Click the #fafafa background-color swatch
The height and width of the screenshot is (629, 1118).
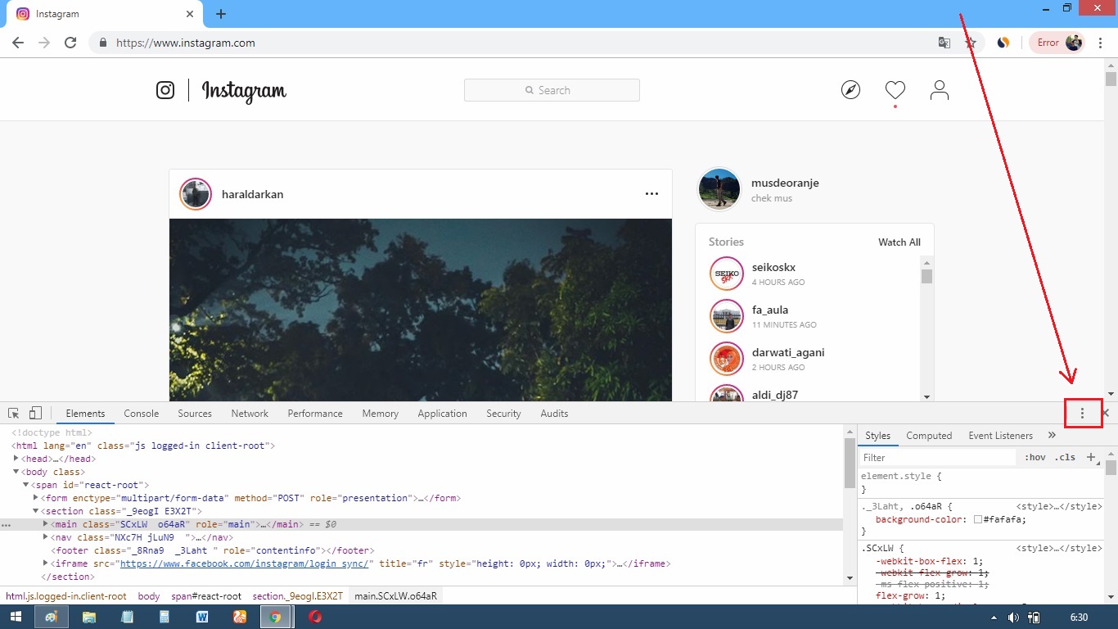click(x=977, y=519)
